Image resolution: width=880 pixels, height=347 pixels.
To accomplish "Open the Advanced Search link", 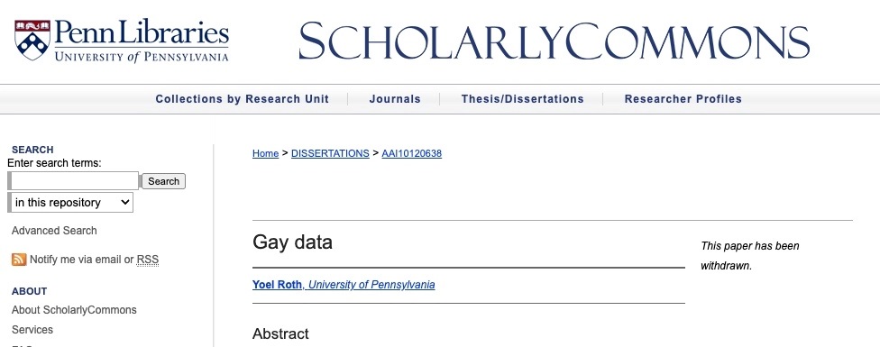I will (54, 231).
